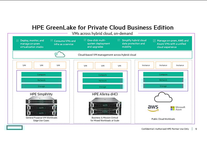Click Deploy, monitor, and manage on-prem text
Image resolution: width=207 pixels, height=155 pixels.
[x=32, y=44]
